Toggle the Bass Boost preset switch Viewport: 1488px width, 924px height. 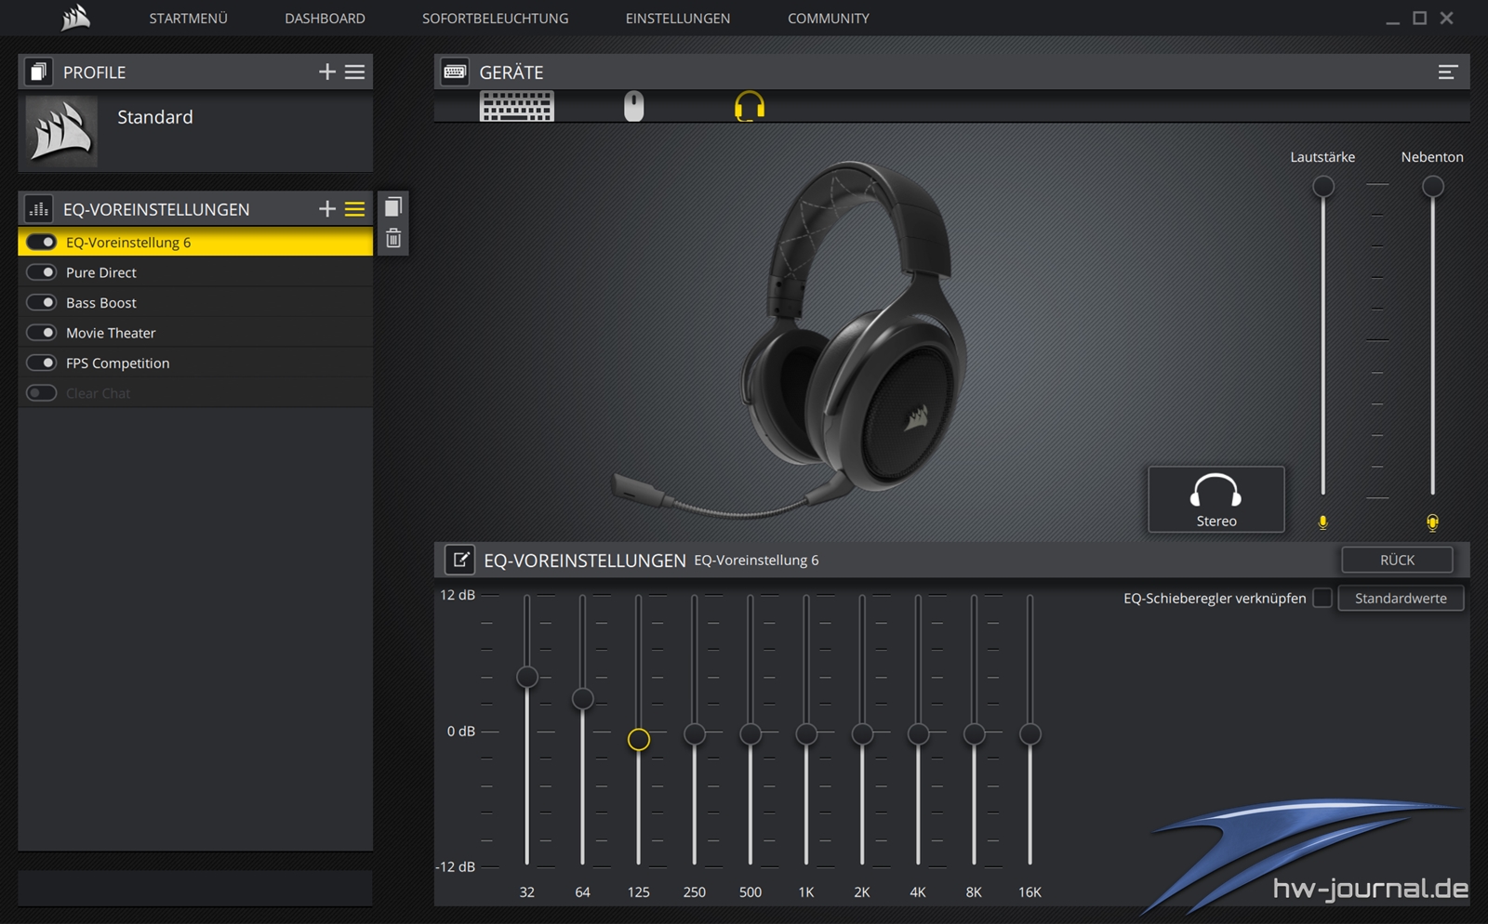[x=42, y=302]
